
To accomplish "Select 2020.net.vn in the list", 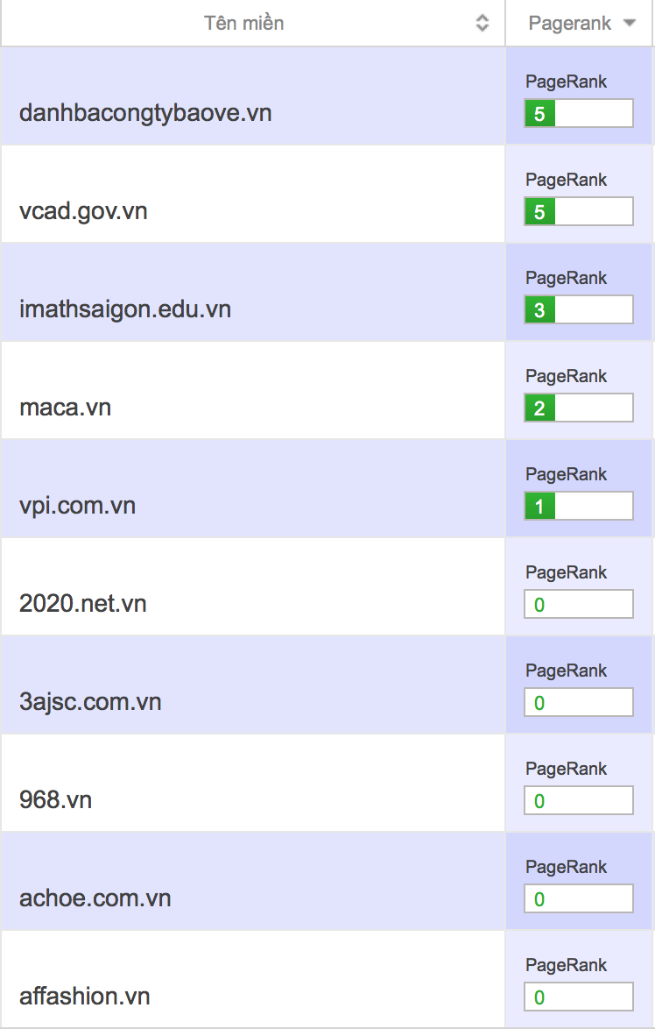I will 83,604.
